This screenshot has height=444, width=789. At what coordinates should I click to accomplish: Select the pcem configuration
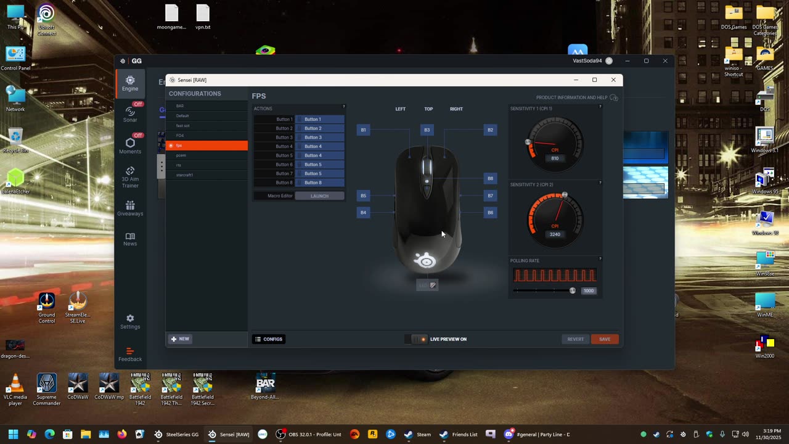(x=207, y=155)
